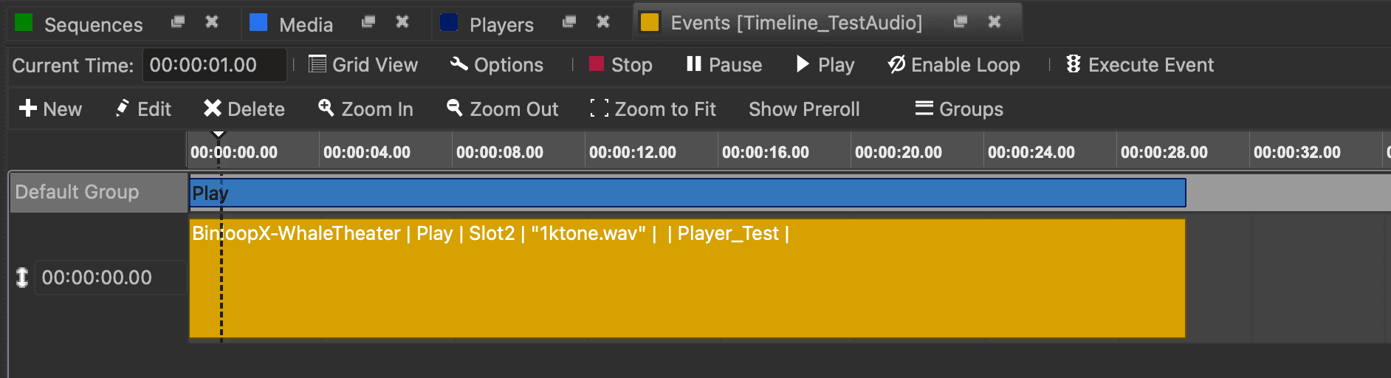1391x378 pixels.
Task: Select the orange BinloopX-WhaleTheater event block
Action: tap(687, 288)
